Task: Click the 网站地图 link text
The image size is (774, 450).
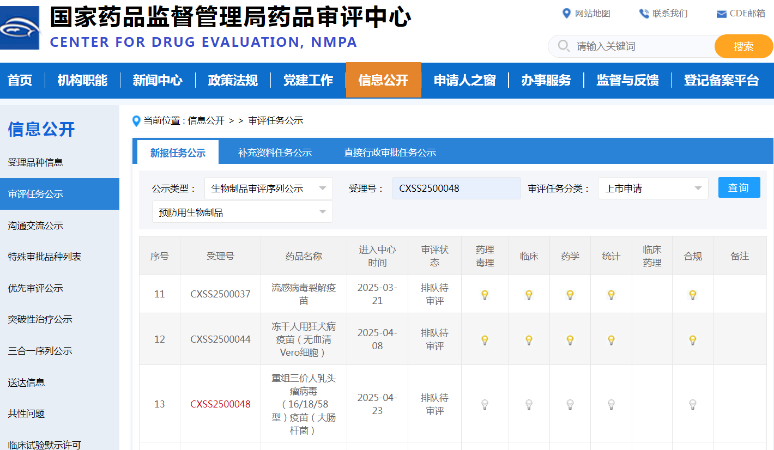Action: pos(592,14)
